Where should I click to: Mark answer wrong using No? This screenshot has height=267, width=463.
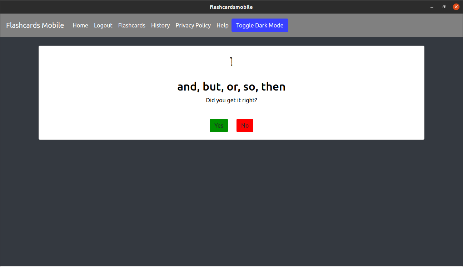245,125
